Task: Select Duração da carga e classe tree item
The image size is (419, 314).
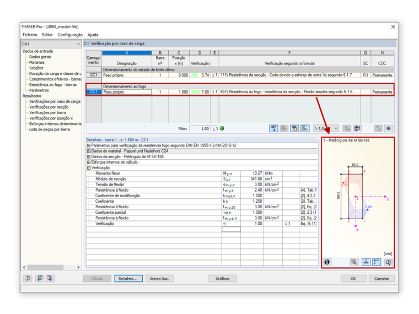Action: click(x=55, y=73)
